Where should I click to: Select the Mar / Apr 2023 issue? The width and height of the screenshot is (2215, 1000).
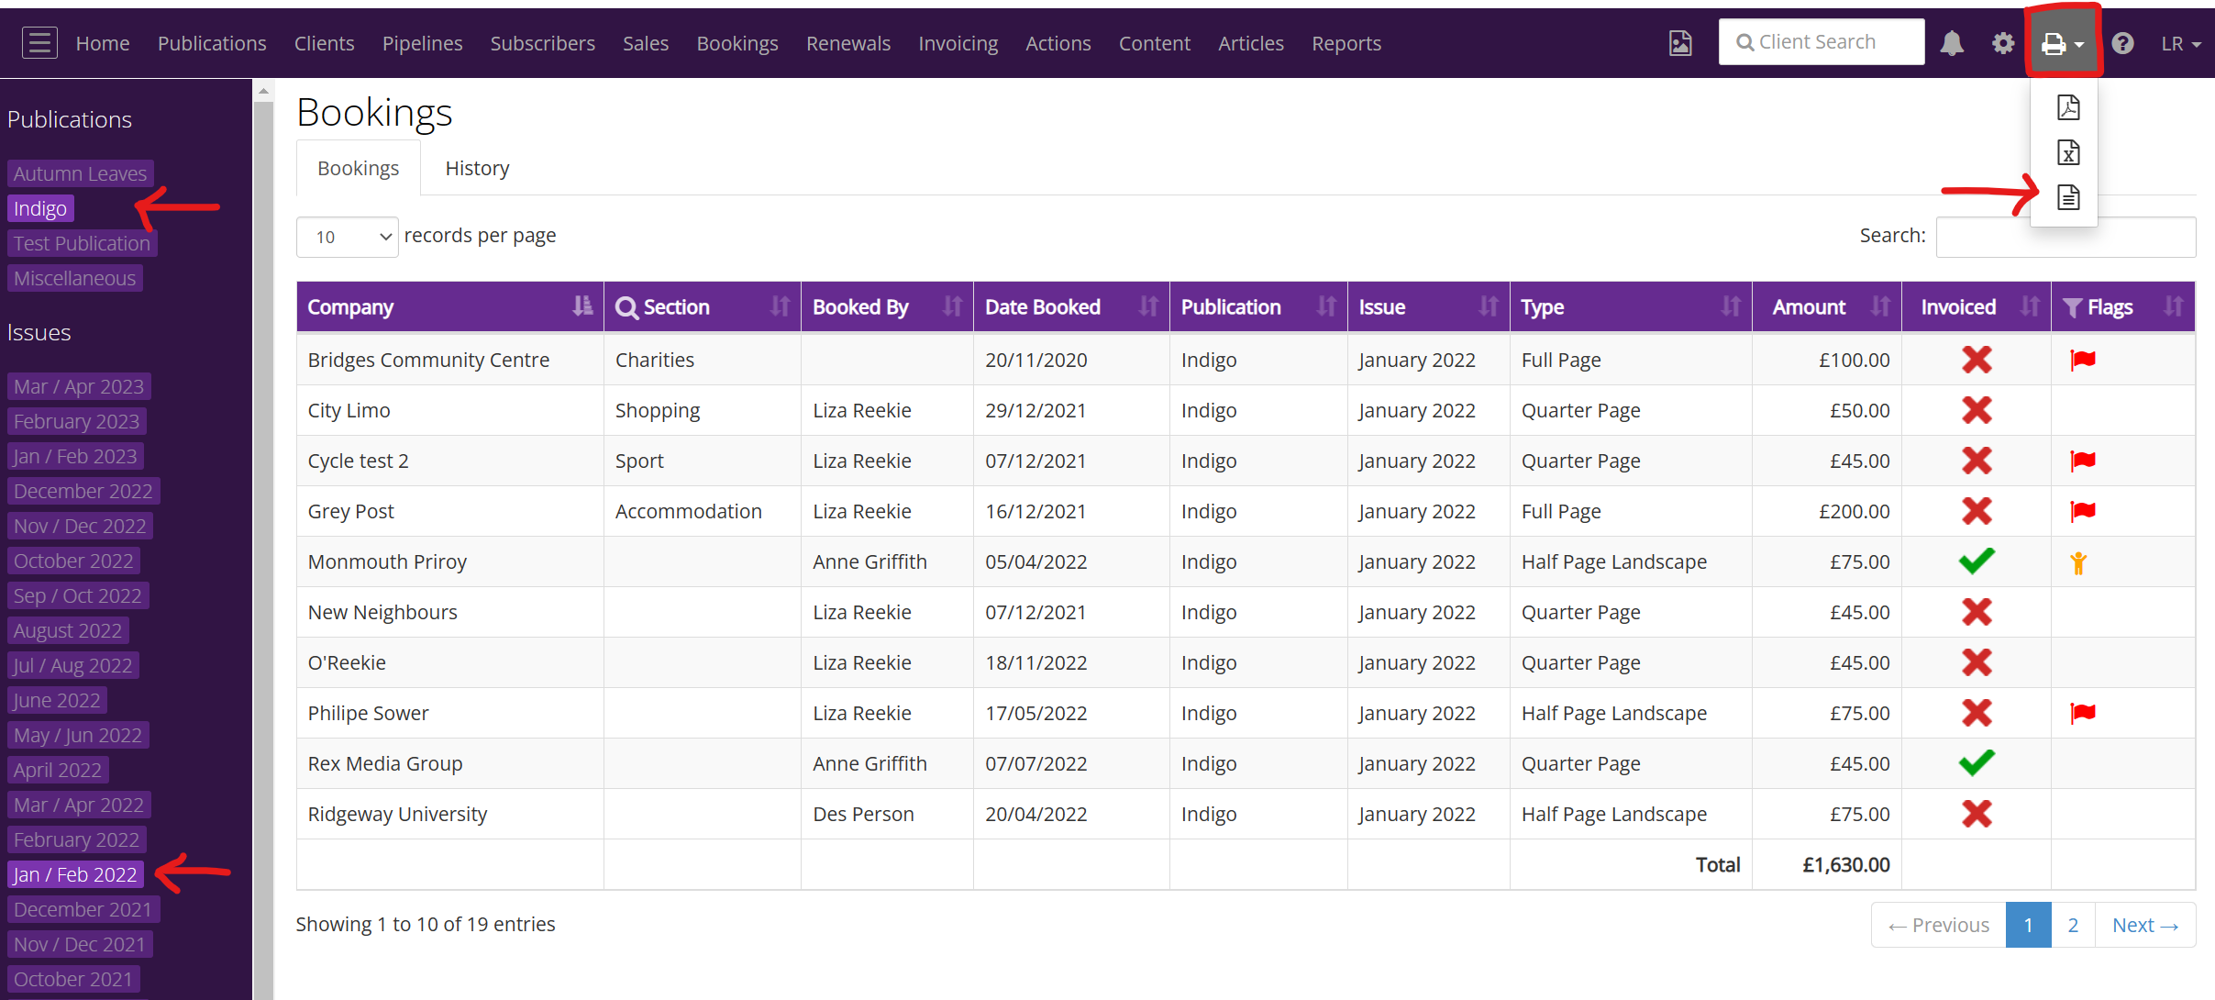tap(79, 386)
